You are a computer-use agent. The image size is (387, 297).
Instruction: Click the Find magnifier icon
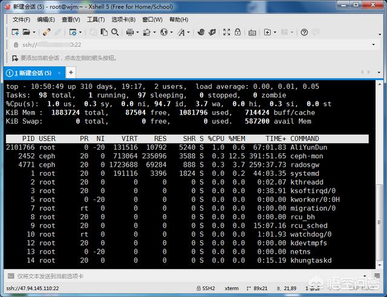click(x=115, y=32)
